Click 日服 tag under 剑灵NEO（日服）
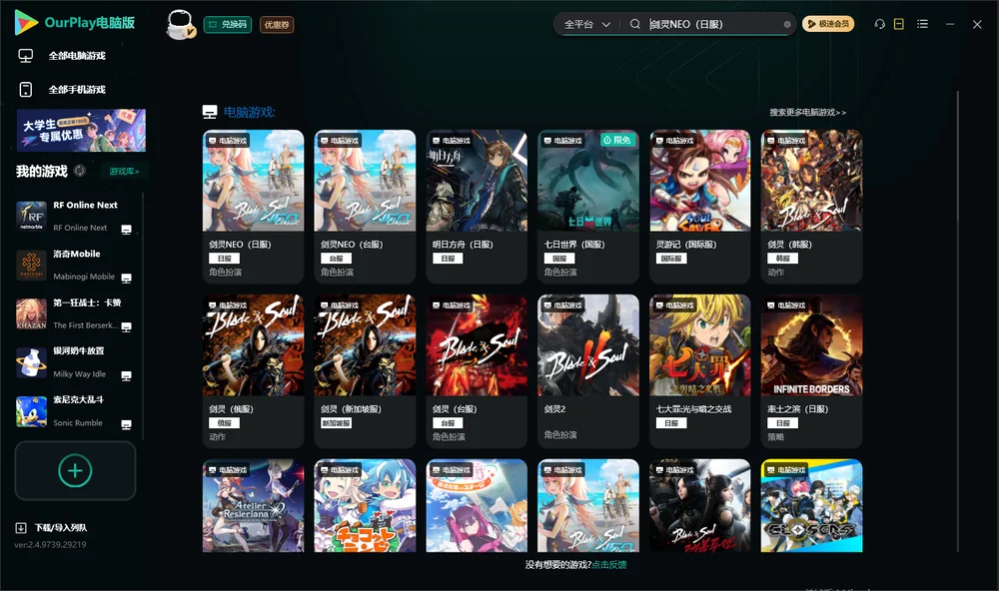999x591 pixels. coord(224,258)
